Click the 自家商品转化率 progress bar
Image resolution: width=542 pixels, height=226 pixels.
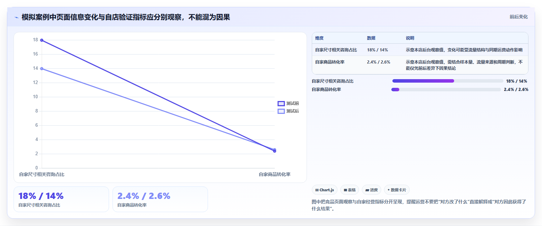click(446, 90)
